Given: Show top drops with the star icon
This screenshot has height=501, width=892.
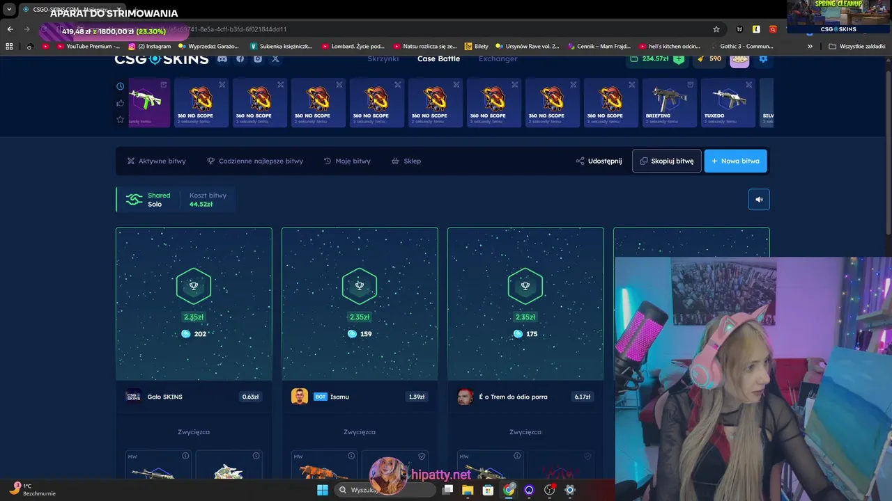Looking at the screenshot, I should (x=120, y=120).
